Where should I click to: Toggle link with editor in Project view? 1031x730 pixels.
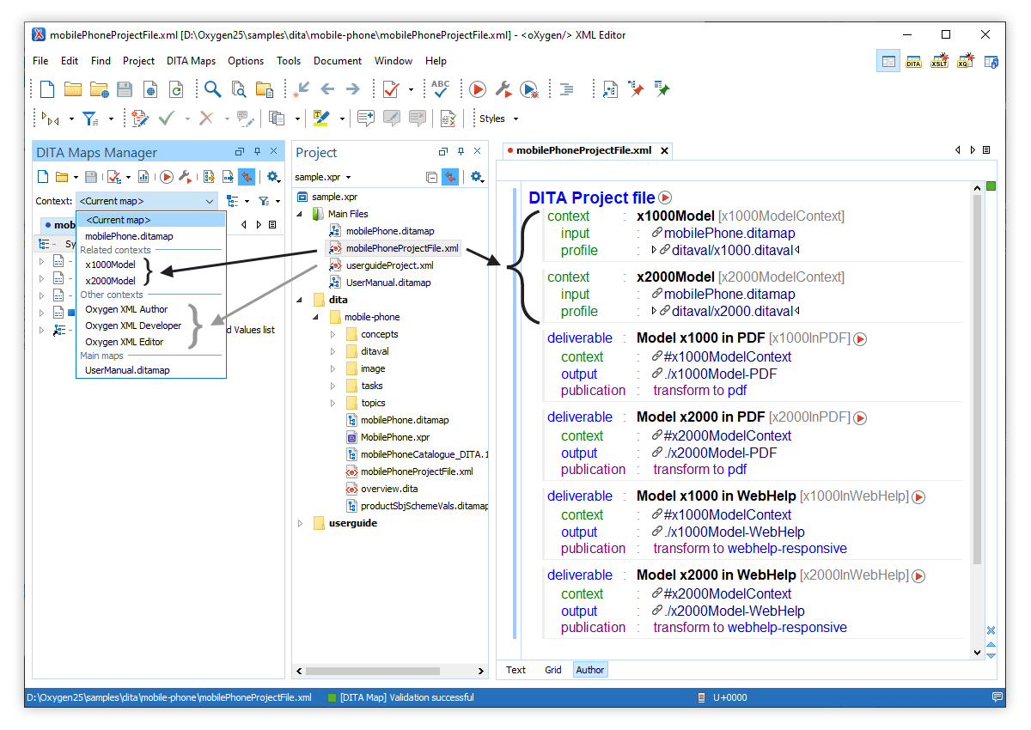450,177
